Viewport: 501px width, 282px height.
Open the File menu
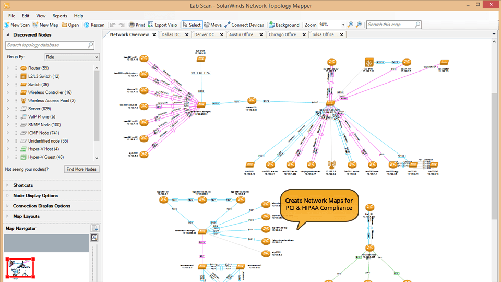pos(12,16)
